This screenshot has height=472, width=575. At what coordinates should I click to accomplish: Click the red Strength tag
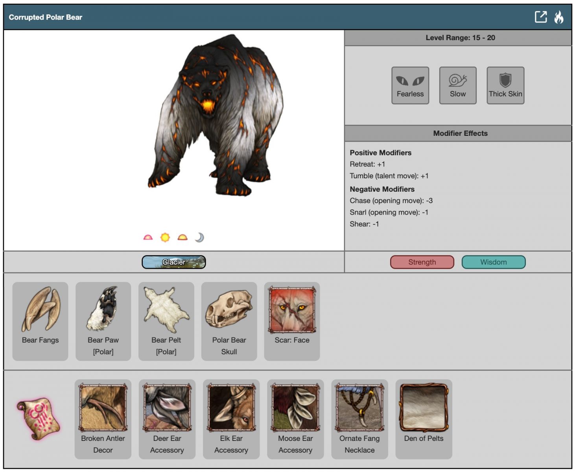(x=422, y=262)
